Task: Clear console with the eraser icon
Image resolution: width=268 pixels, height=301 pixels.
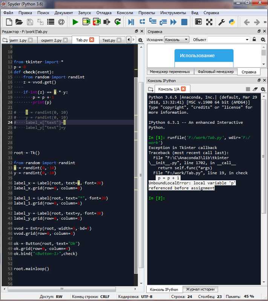Action: pyautogui.click(x=255, y=89)
